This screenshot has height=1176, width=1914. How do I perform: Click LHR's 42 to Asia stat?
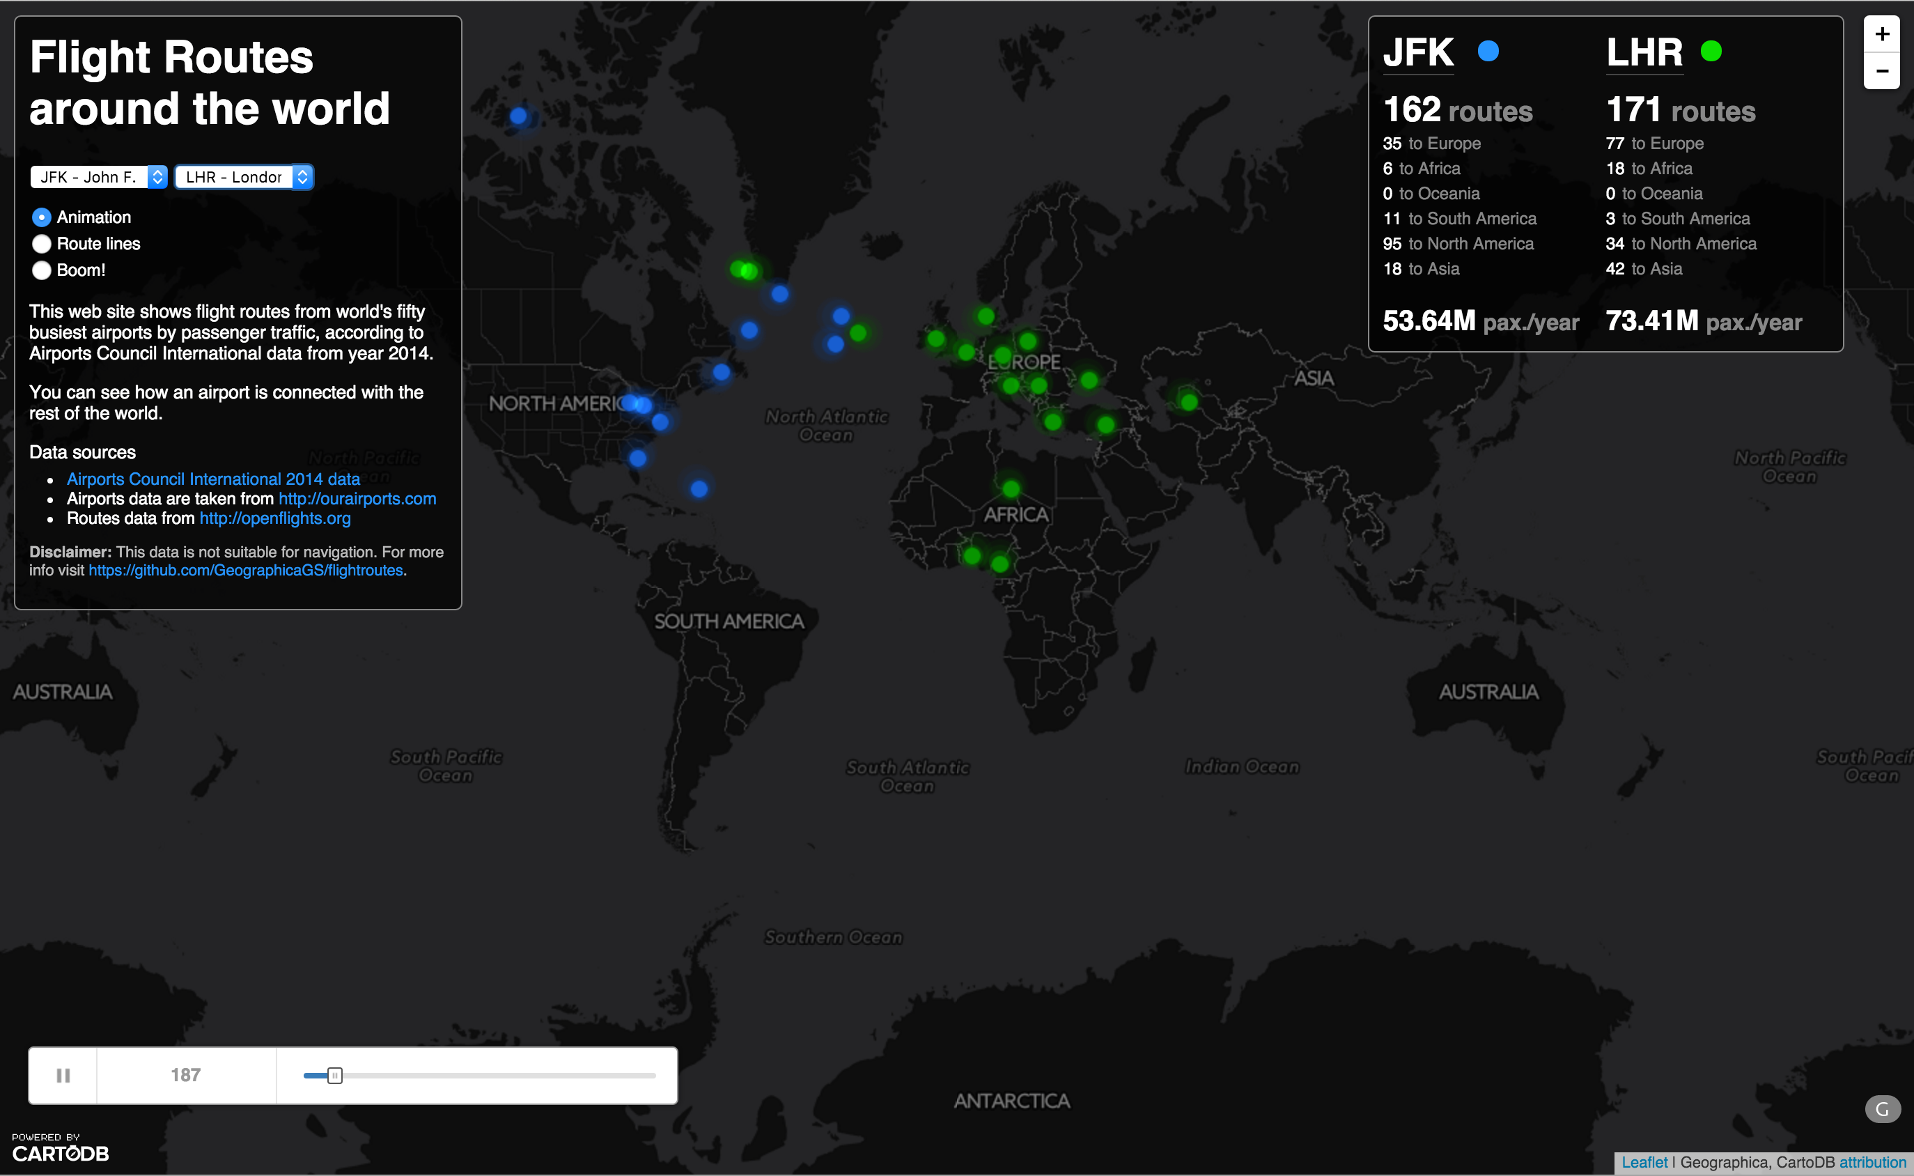(1644, 268)
